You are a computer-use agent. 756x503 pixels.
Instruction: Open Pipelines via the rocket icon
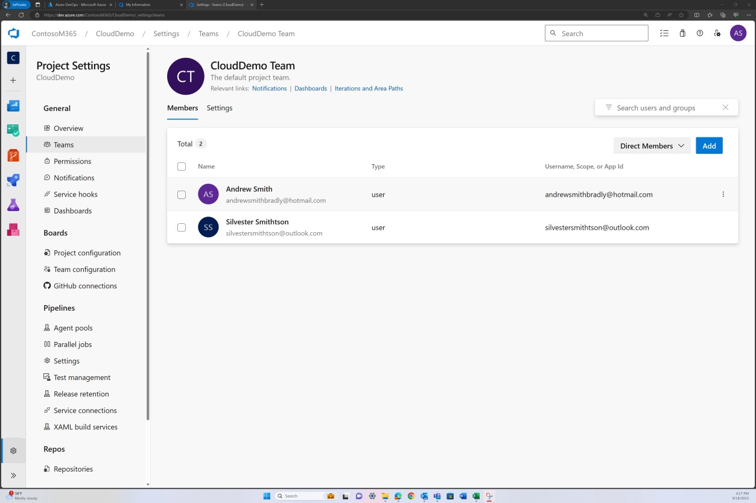tap(13, 180)
